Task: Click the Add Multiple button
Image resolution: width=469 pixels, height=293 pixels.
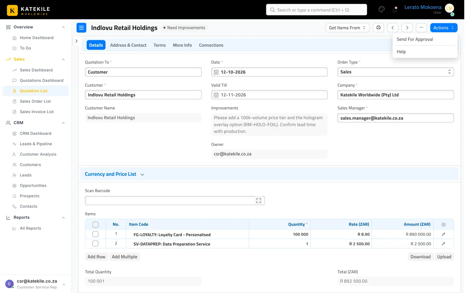Action: coord(125,257)
